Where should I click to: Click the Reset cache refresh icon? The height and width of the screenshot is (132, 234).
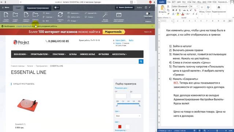tap(60, 15)
